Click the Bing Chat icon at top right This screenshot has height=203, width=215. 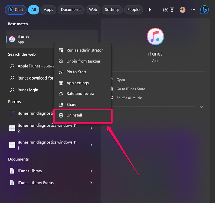point(204,10)
